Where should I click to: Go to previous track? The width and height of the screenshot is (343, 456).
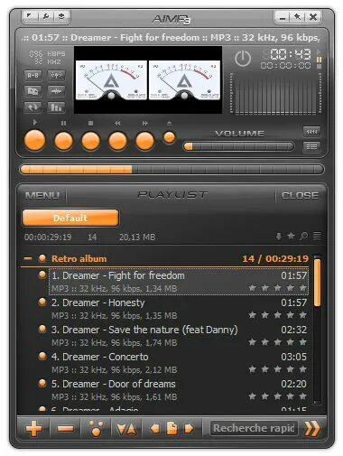coord(117,141)
